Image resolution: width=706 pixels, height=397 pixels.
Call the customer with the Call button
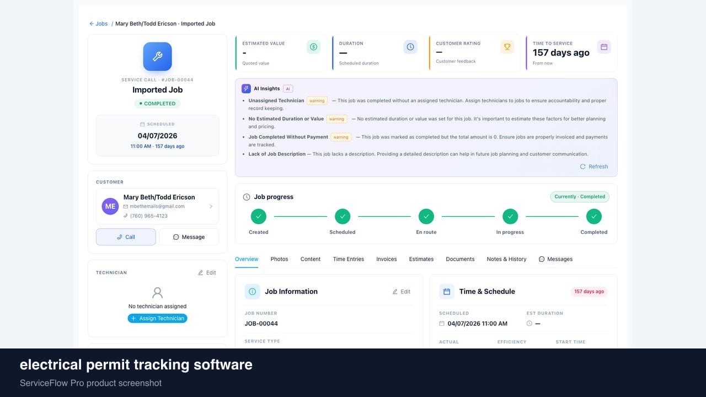(126, 237)
